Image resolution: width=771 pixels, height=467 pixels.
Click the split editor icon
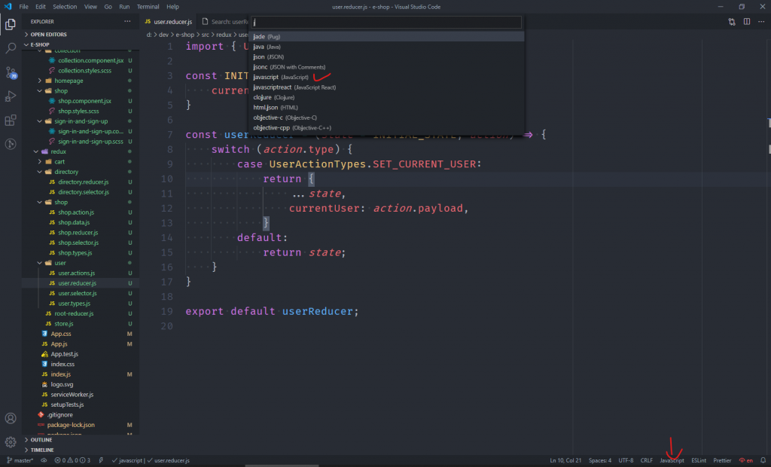point(746,22)
